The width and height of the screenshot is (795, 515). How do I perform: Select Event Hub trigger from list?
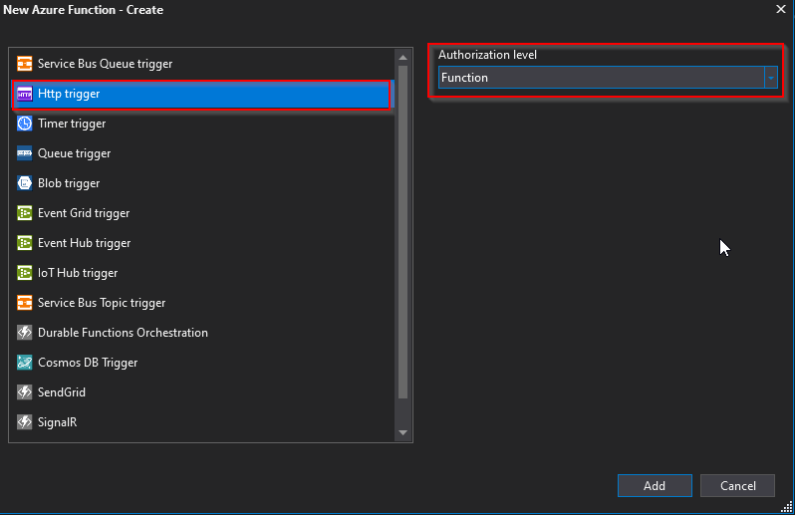[x=202, y=243]
